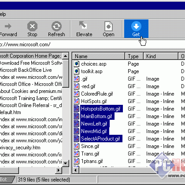Click the HotSpots.gif file name

tap(94, 101)
